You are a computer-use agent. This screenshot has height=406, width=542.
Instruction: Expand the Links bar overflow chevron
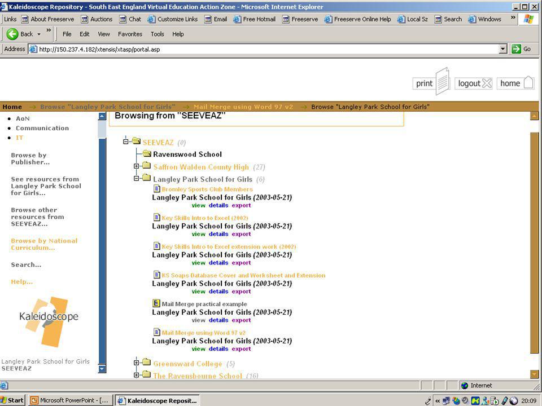point(513,18)
